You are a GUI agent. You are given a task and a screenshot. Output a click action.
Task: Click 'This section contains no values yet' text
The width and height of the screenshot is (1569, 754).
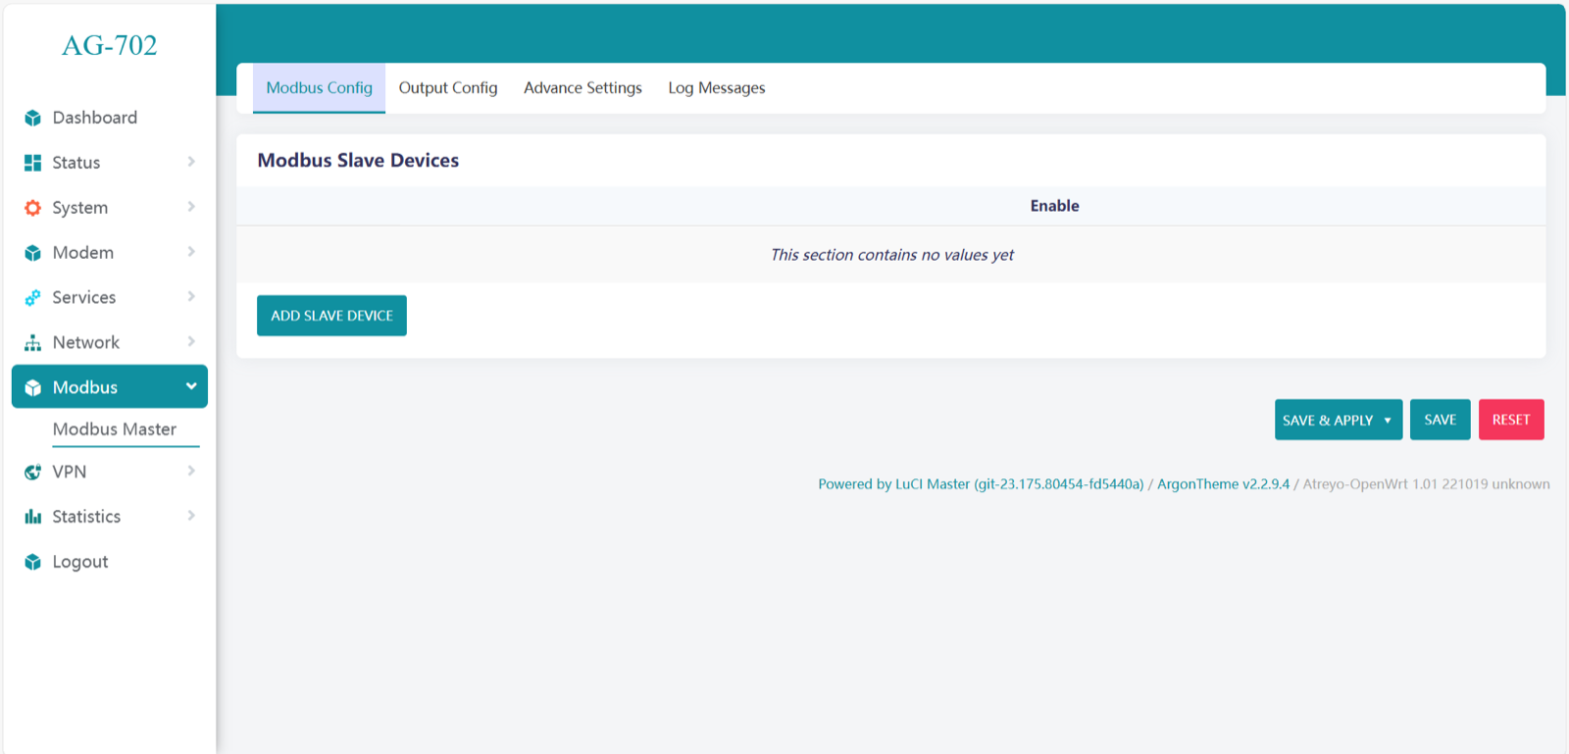891,255
